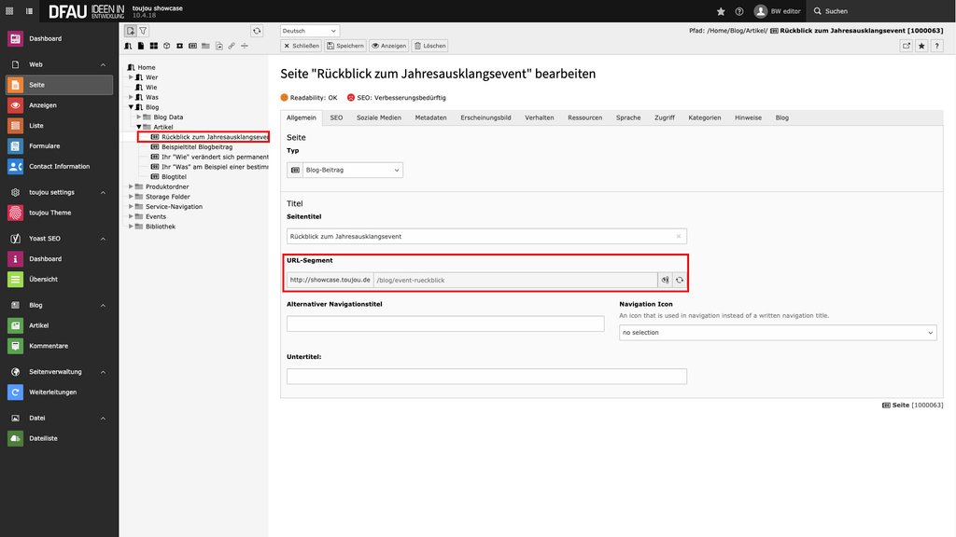Viewport: 956px width, 537px height.
Task: Open the help question mark in top bar
Action: point(739,11)
